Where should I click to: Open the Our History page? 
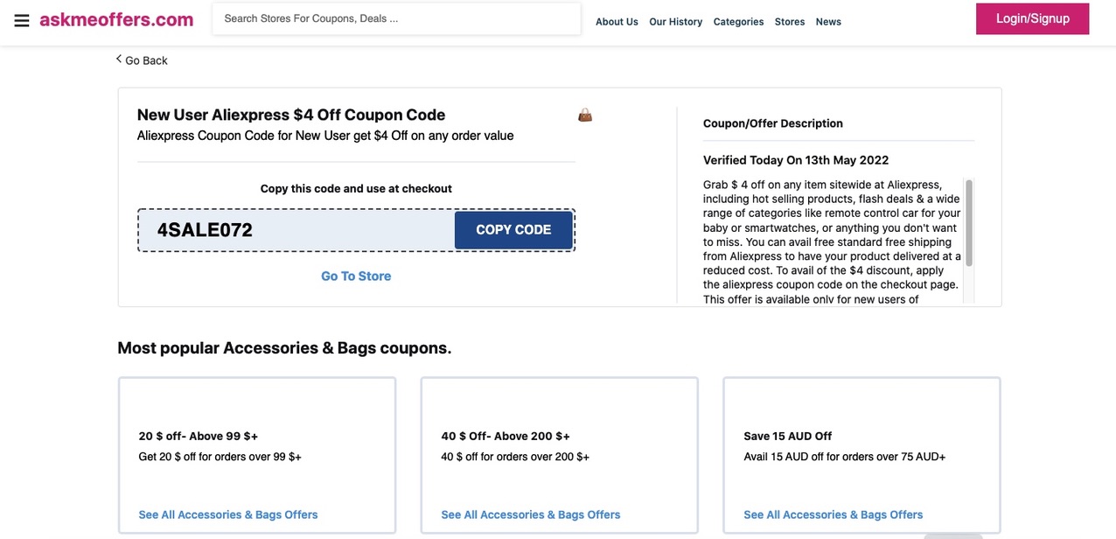tap(675, 22)
